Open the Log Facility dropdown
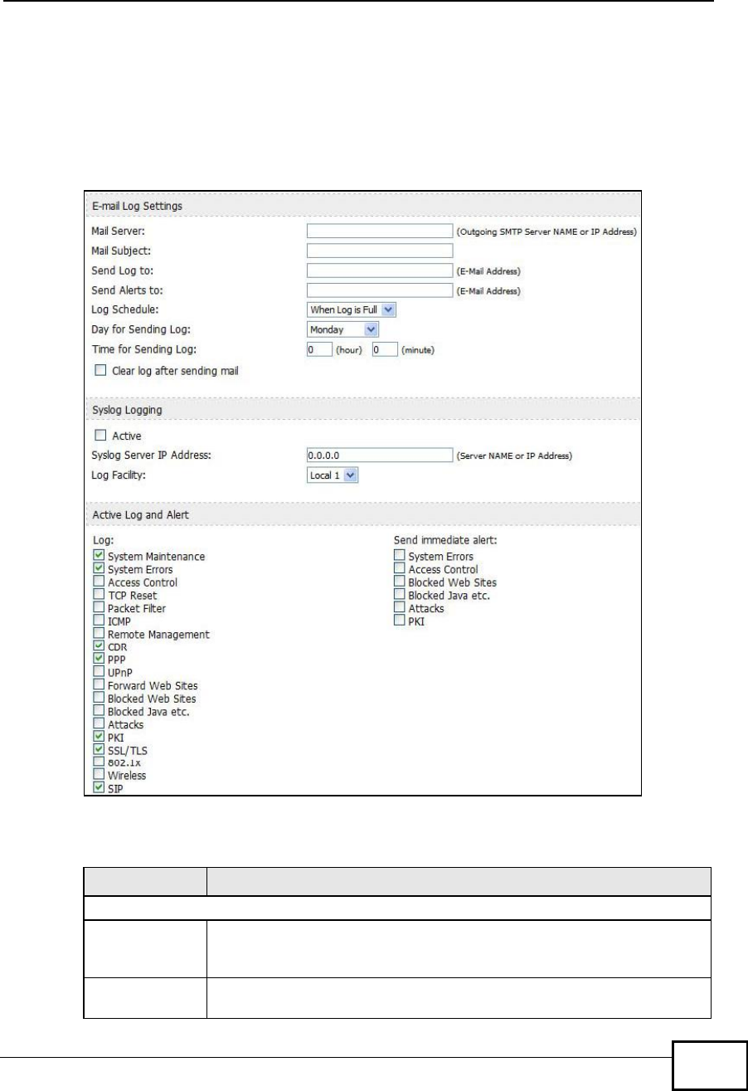The width and height of the screenshot is (748, 1091). (x=333, y=475)
